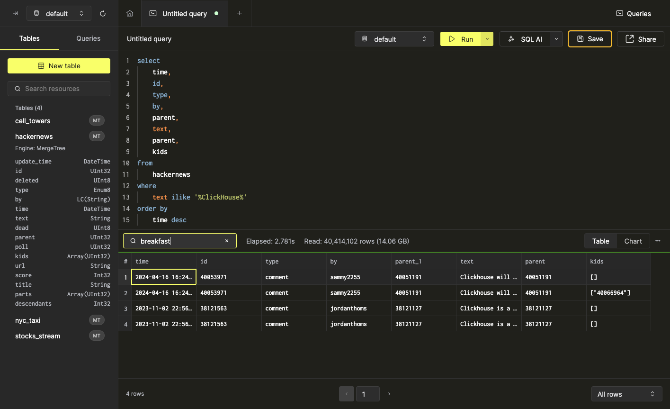Image resolution: width=670 pixels, height=409 pixels.
Task: Share the query
Action: point(640,39)
